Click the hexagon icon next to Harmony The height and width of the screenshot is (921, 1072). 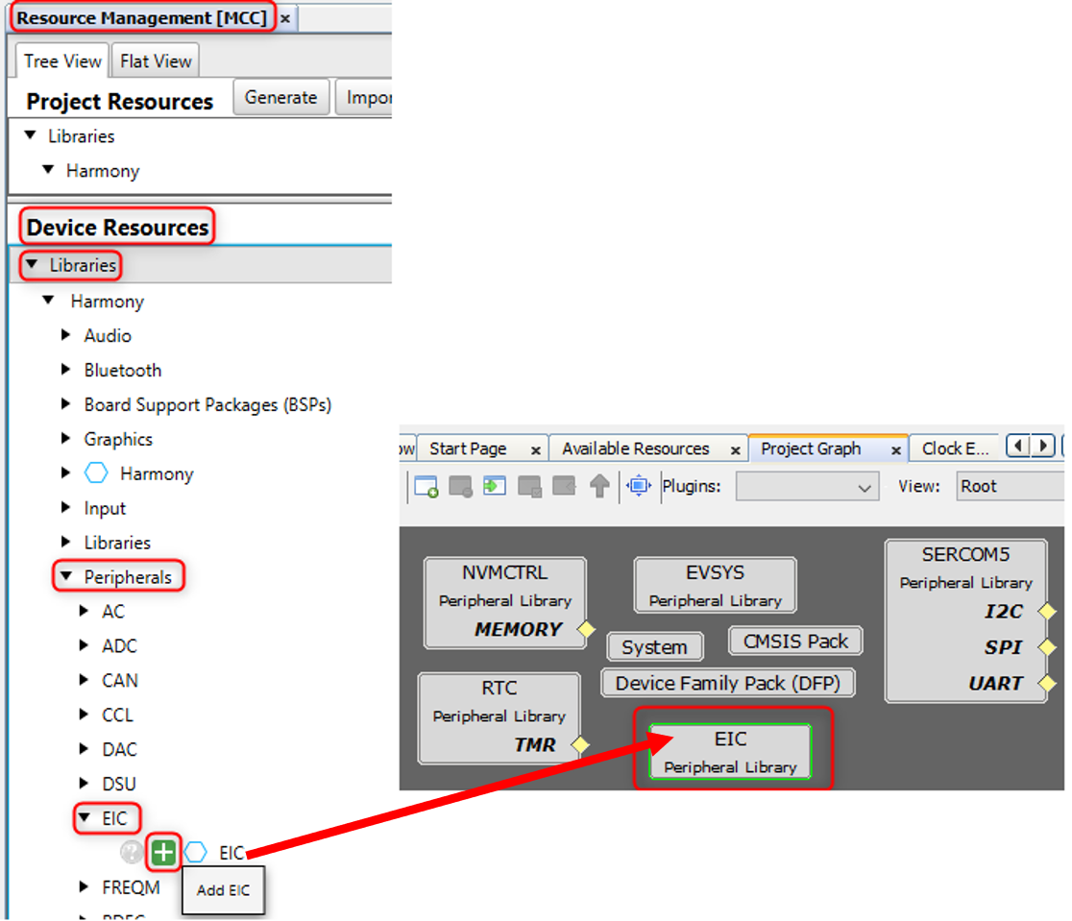97,473
